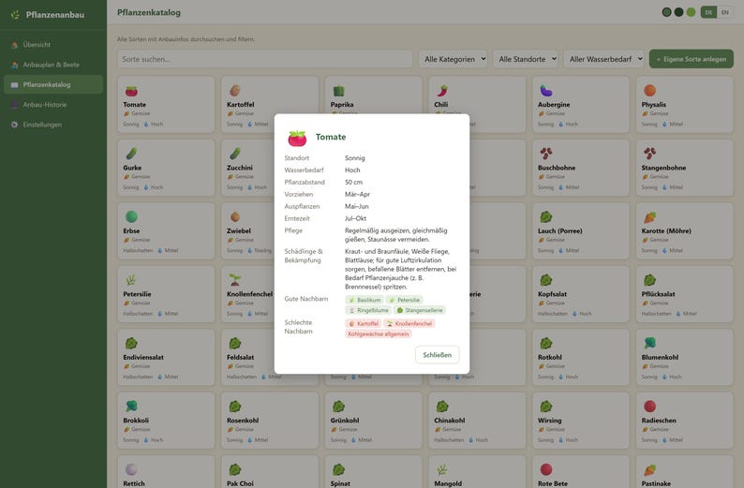Click the herb icon on Petersilie card
This screenshot has width=744, height=488.
click(x=131, y=280)
